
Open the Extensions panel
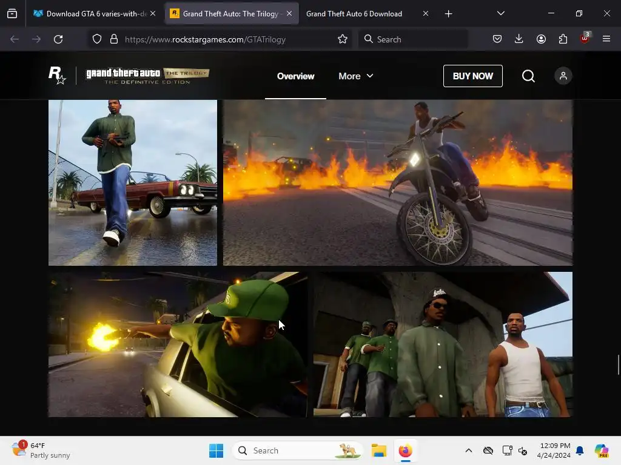pyautogui.click(x=563, y=39)
